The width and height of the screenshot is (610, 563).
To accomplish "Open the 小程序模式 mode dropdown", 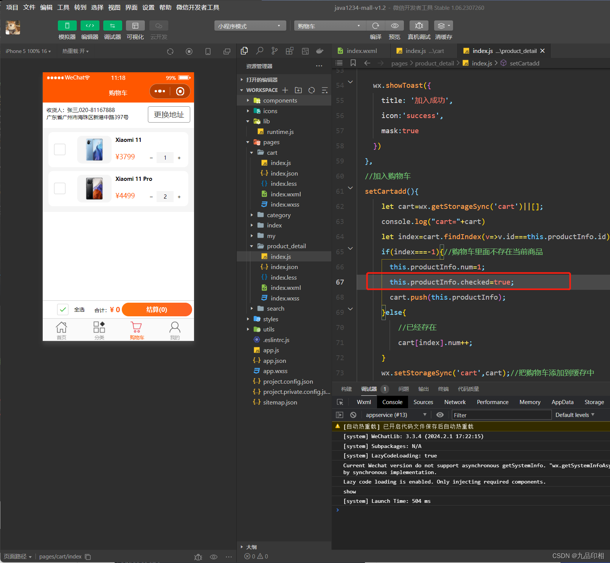I will [250, 26].
